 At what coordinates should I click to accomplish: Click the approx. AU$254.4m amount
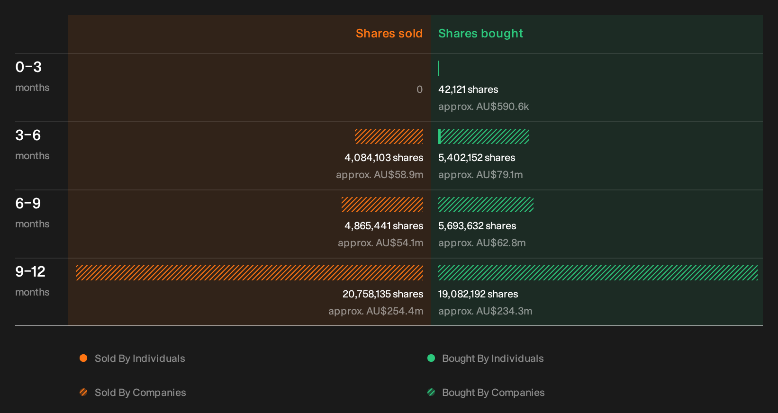pyautogui.click(x=376, y=311)
